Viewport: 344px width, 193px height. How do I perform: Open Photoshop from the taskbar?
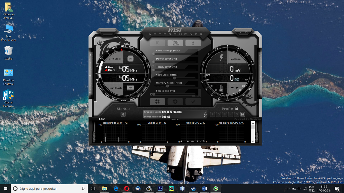coord(160,188)
